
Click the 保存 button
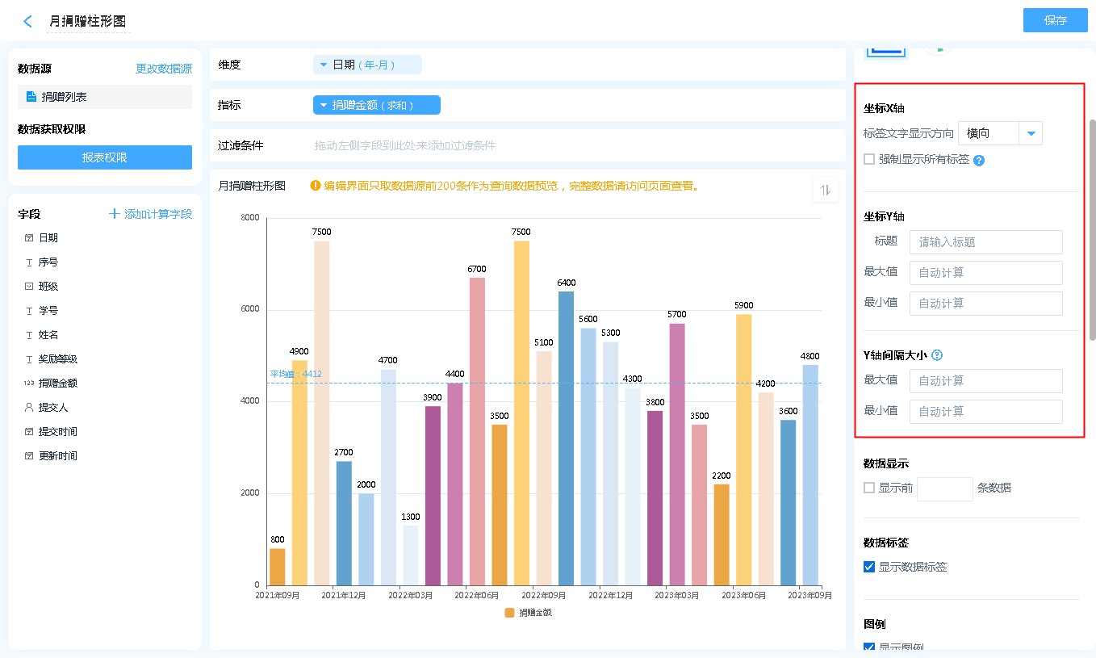[x=1055, y=21]
